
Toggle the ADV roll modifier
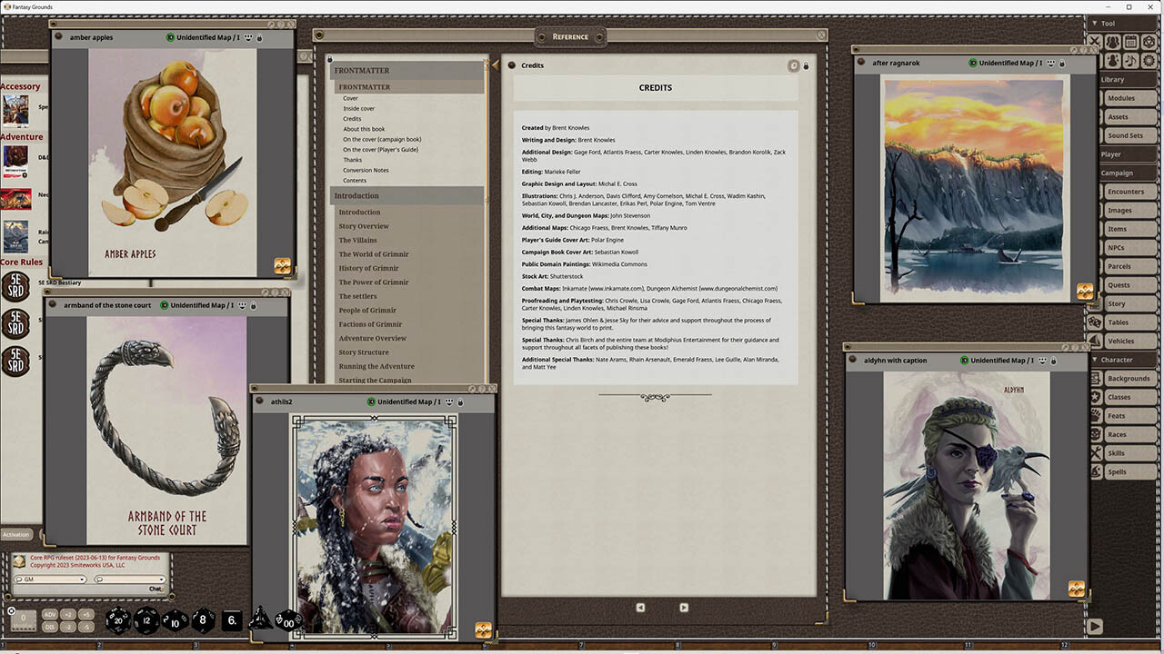(x=50, y=615)
